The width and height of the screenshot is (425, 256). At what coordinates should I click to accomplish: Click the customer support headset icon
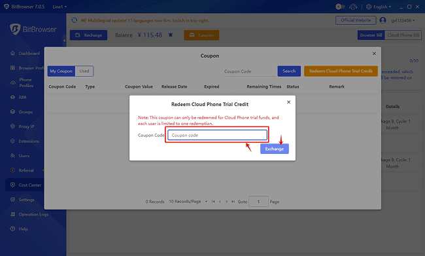pos(353,7)
